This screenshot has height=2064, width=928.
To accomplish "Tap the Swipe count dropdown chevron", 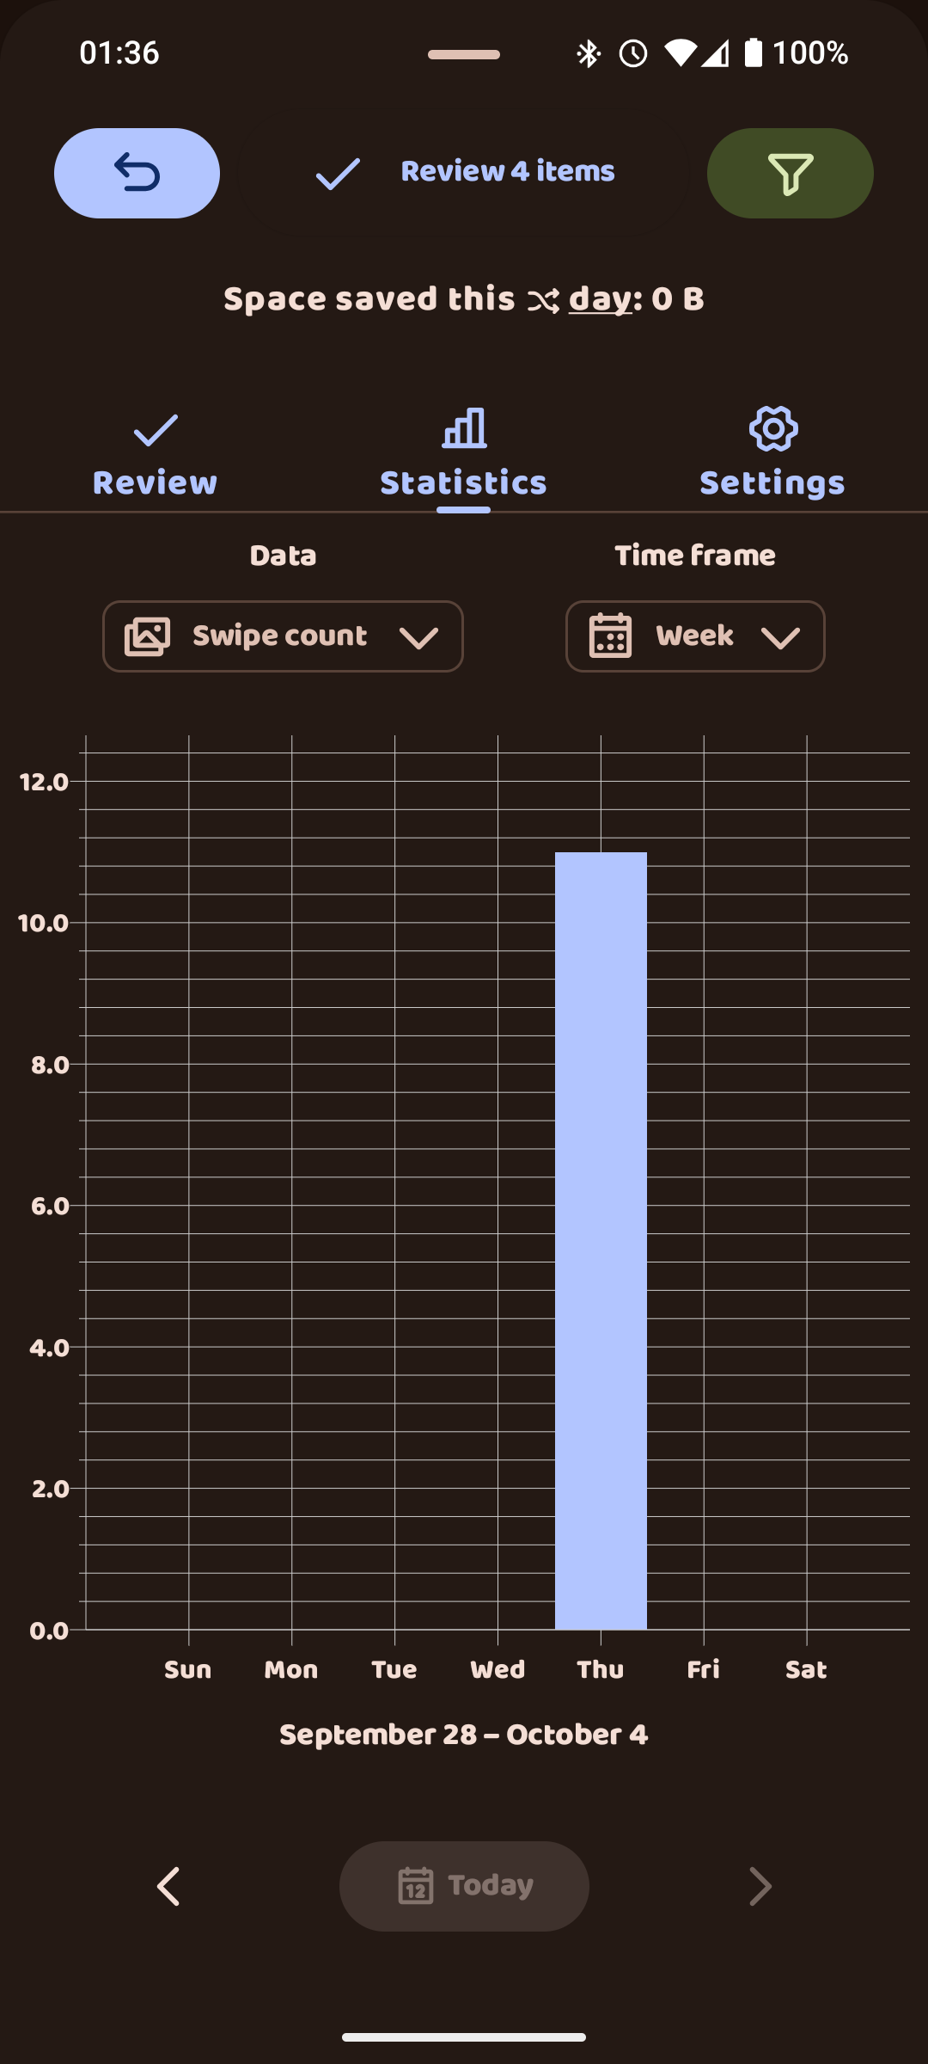I will [419, 637].
